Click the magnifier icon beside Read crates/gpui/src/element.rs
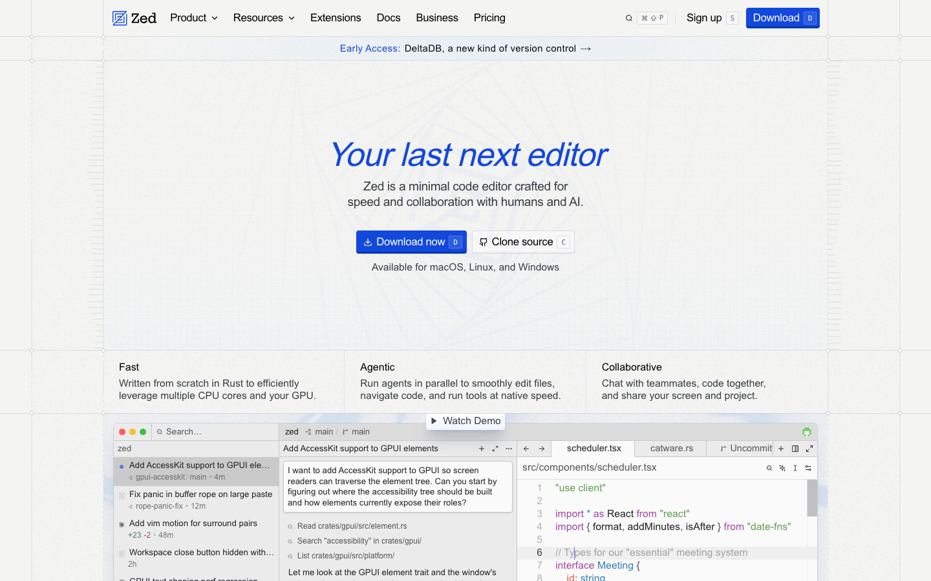Image resolution: width=931 pixels, height=581 pixels. point(290,527)
